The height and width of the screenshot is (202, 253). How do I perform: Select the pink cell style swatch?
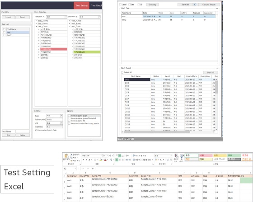[206, 155]
